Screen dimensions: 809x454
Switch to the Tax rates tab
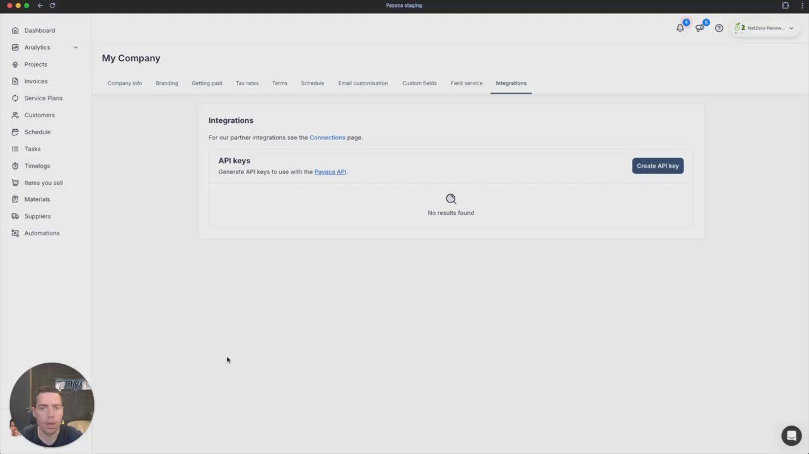[x=247, y=83]
